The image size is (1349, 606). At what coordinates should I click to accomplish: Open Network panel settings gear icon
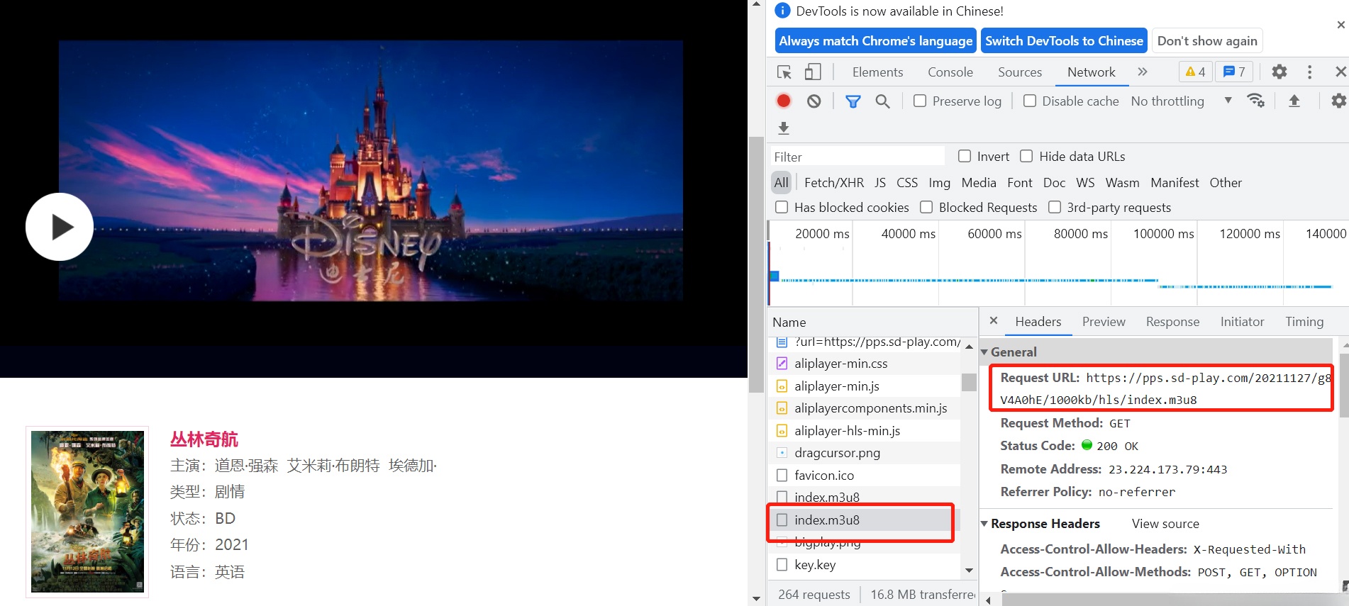(x=1338, y=101)
